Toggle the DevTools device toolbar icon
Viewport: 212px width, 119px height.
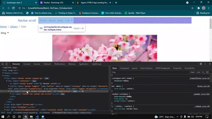point(7,64)
